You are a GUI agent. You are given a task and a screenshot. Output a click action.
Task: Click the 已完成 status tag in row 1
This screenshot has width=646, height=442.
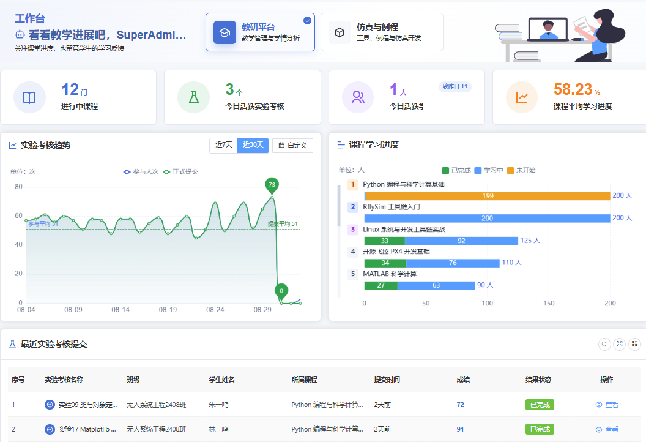(540, 405)
